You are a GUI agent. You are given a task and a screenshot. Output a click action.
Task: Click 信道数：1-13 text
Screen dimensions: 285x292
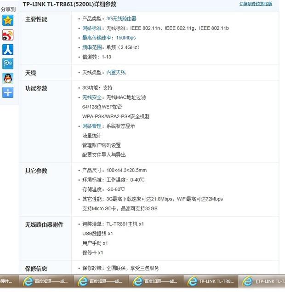(x=97, y=57)
